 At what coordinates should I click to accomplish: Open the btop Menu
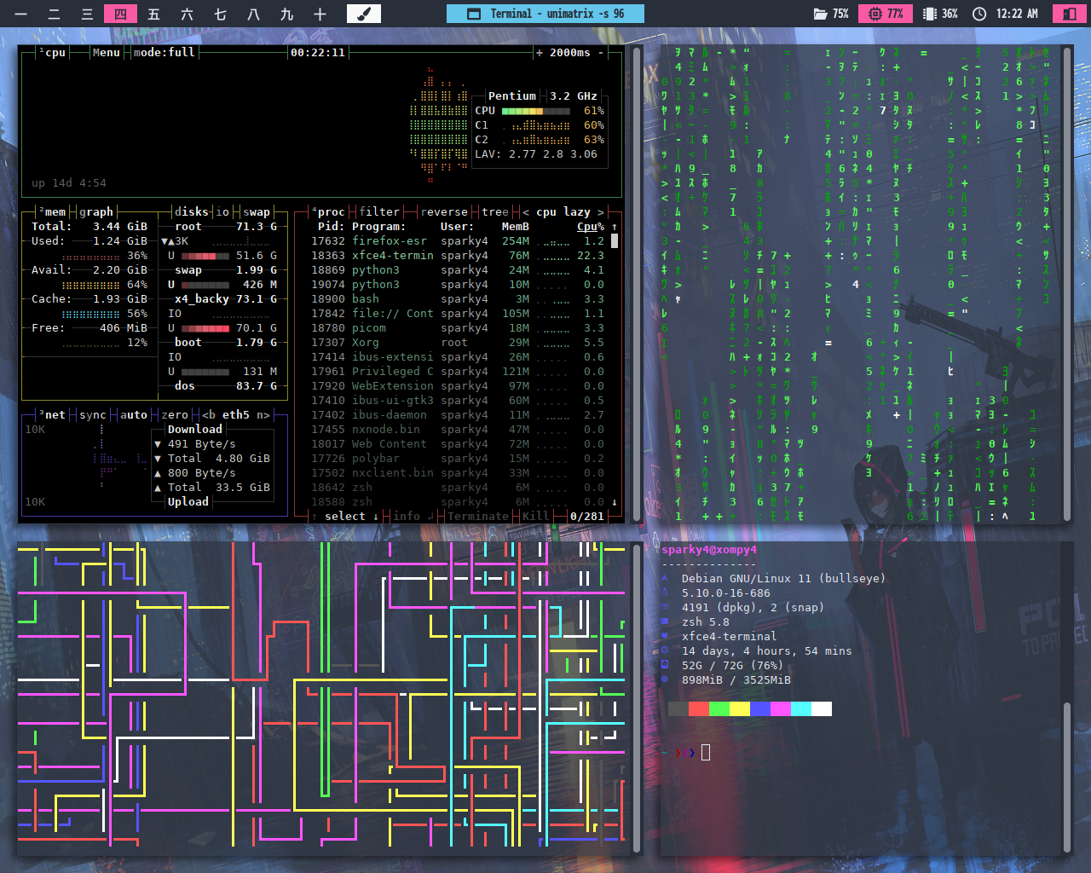[x=106, y=53]
